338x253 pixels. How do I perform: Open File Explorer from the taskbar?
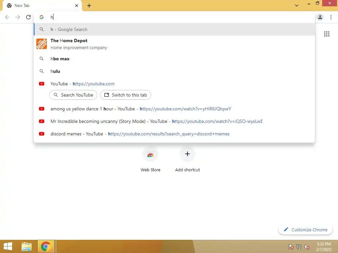click(x=27, y=246)
